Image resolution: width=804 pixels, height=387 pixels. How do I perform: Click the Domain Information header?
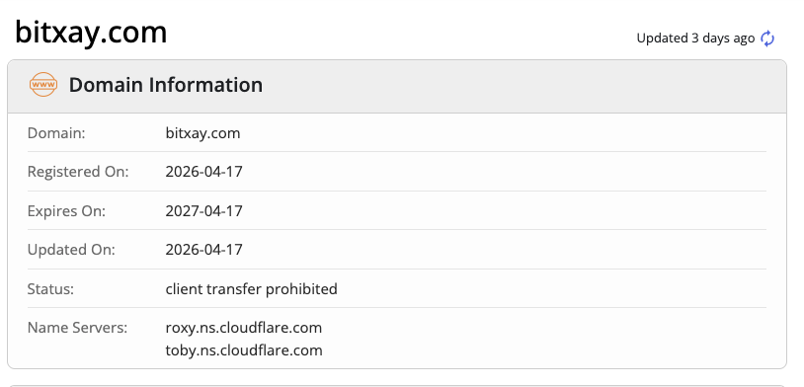[x=397, y=86]
